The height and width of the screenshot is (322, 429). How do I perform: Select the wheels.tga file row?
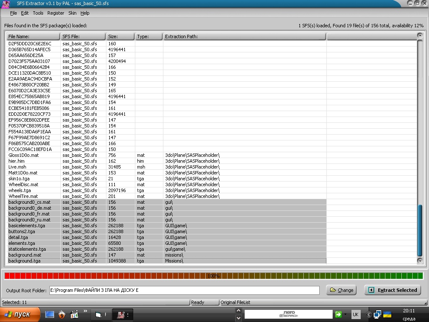[x=166, y=190]
